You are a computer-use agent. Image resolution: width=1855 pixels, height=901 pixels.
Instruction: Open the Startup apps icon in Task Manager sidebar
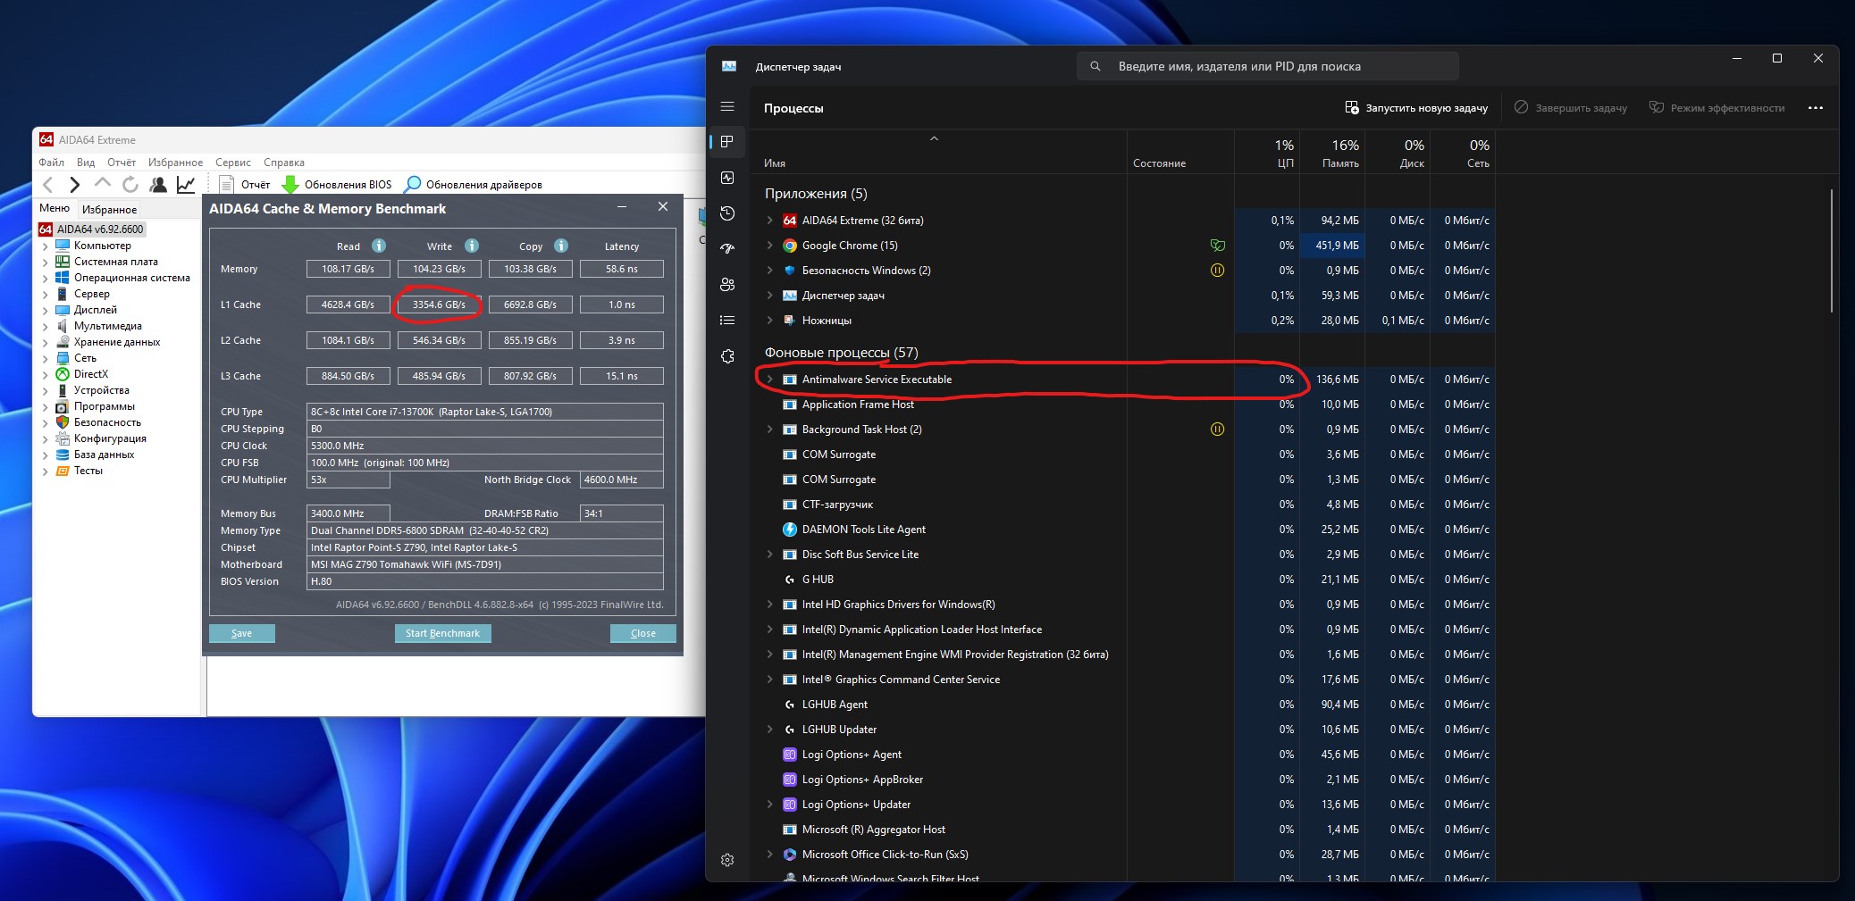[x=727, y=248]
